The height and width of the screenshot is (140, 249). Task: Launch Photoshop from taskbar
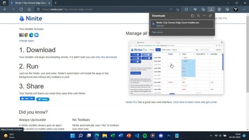(169, 136)
